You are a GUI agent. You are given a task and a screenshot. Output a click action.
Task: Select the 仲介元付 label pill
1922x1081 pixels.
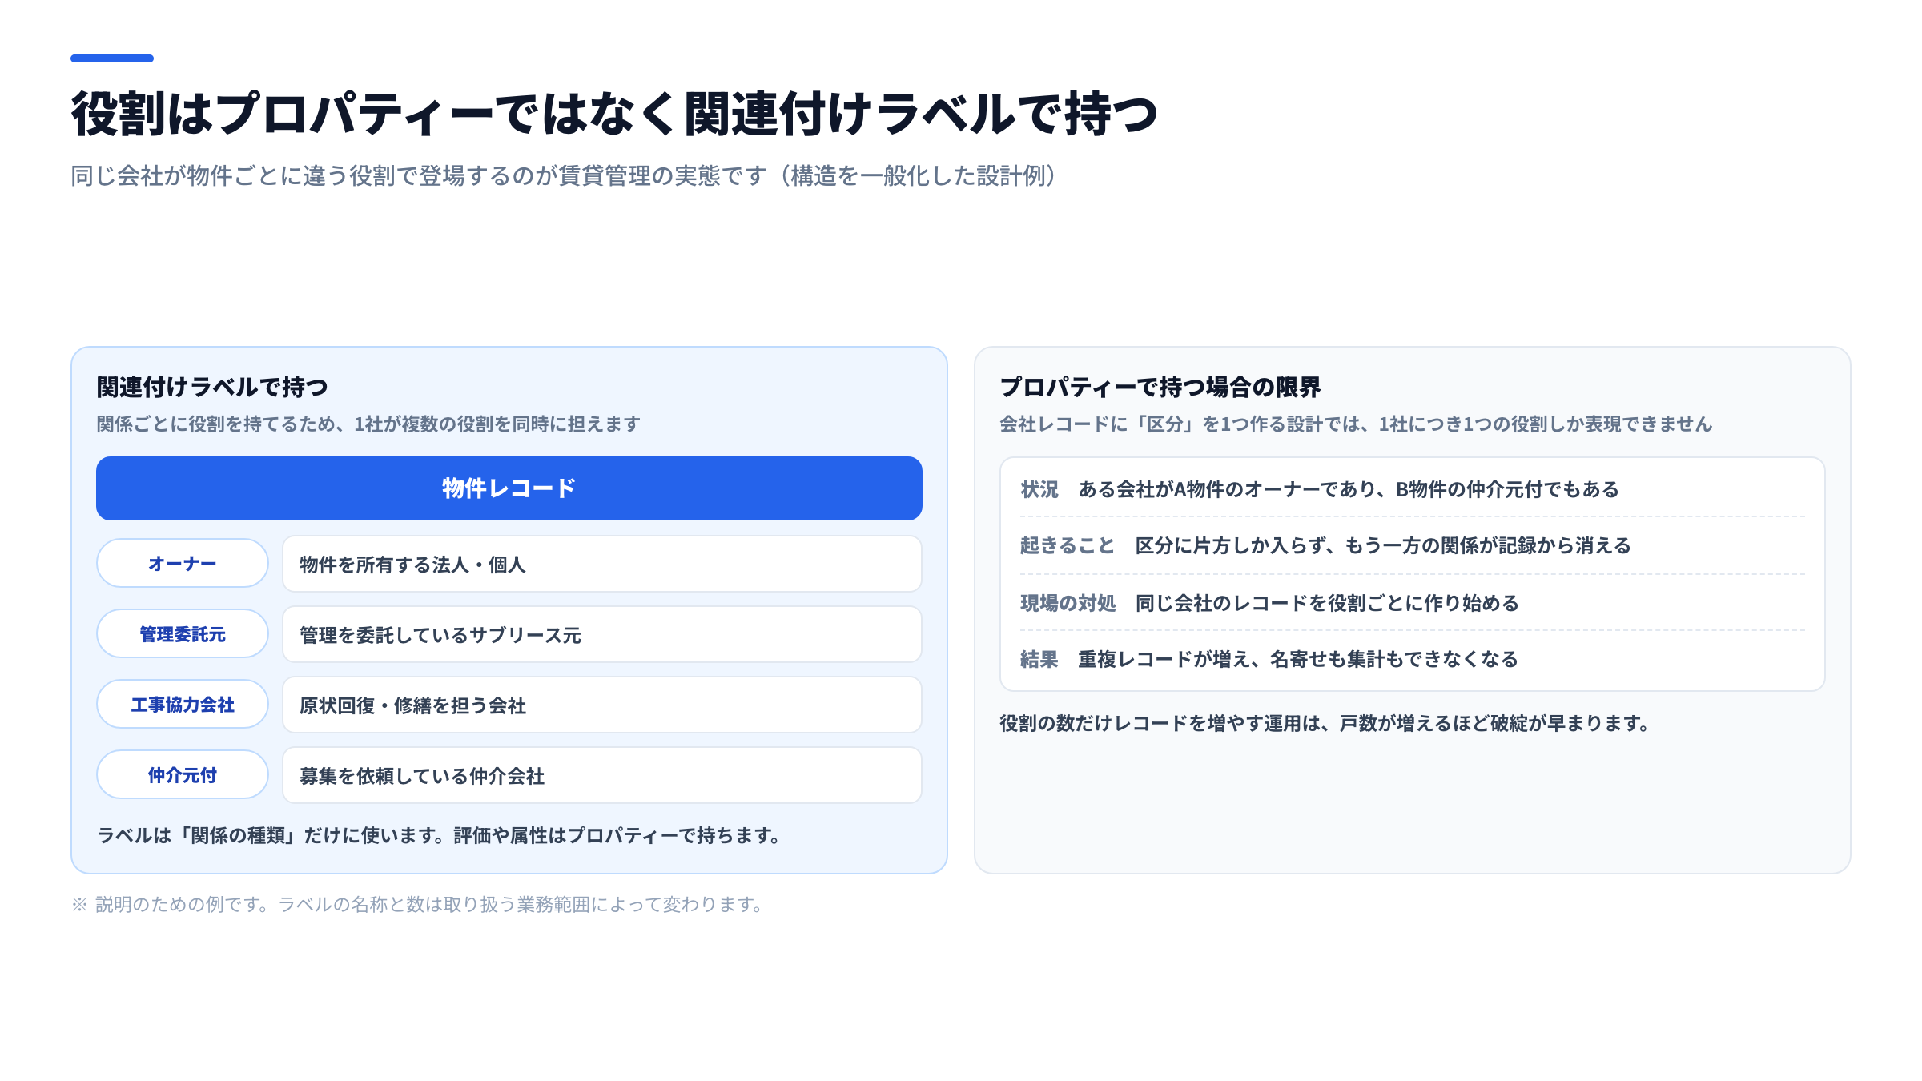[x=183, y=775]
